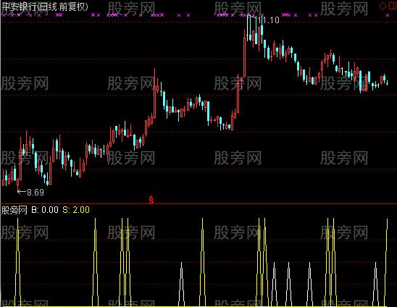This screenshot has width=397, height=307.
Task: Click the high price label 11.10
Action: (268, 20)
